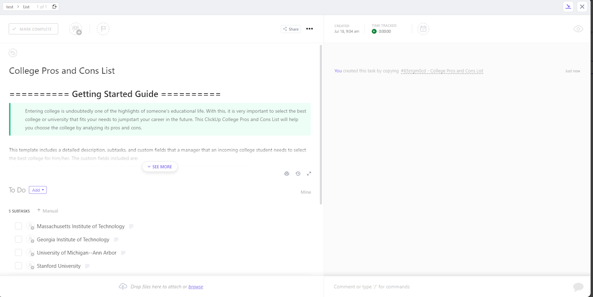Screen dimensions: 593x297
Task: Toggle status box for Massachusetts Institute of Technology
Action: click(18, 226)
